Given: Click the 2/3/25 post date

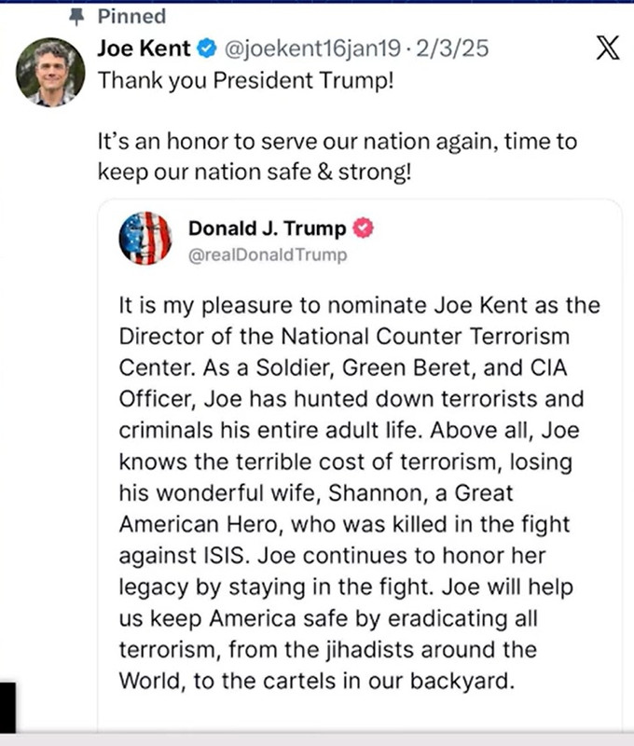Looking at the screenshot, I should point(452,48).
